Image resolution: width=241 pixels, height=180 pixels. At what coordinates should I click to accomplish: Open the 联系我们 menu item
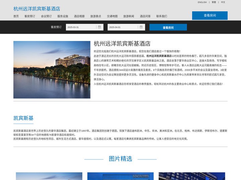coord(162,16)
